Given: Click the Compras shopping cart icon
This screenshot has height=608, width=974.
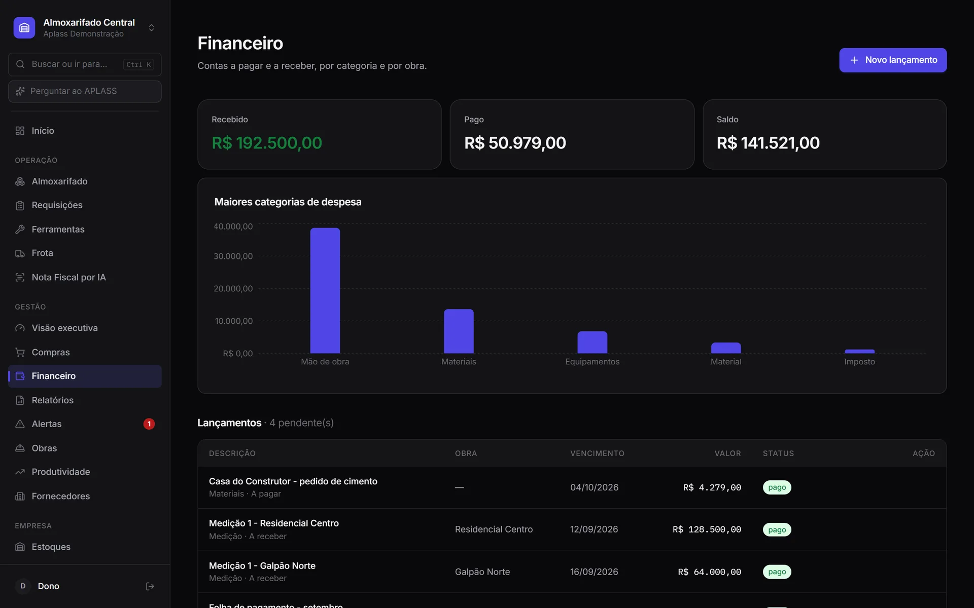Looking at the screenshot, I should click(x=20, y=352).
